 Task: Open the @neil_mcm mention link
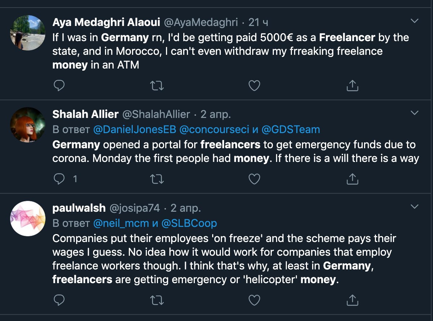pyautogui.click(x=121, y=223)
